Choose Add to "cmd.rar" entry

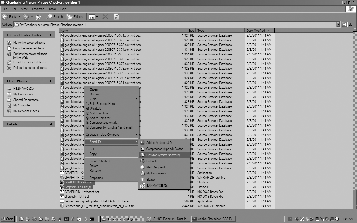pyautogui.click(x=112, y=118)
